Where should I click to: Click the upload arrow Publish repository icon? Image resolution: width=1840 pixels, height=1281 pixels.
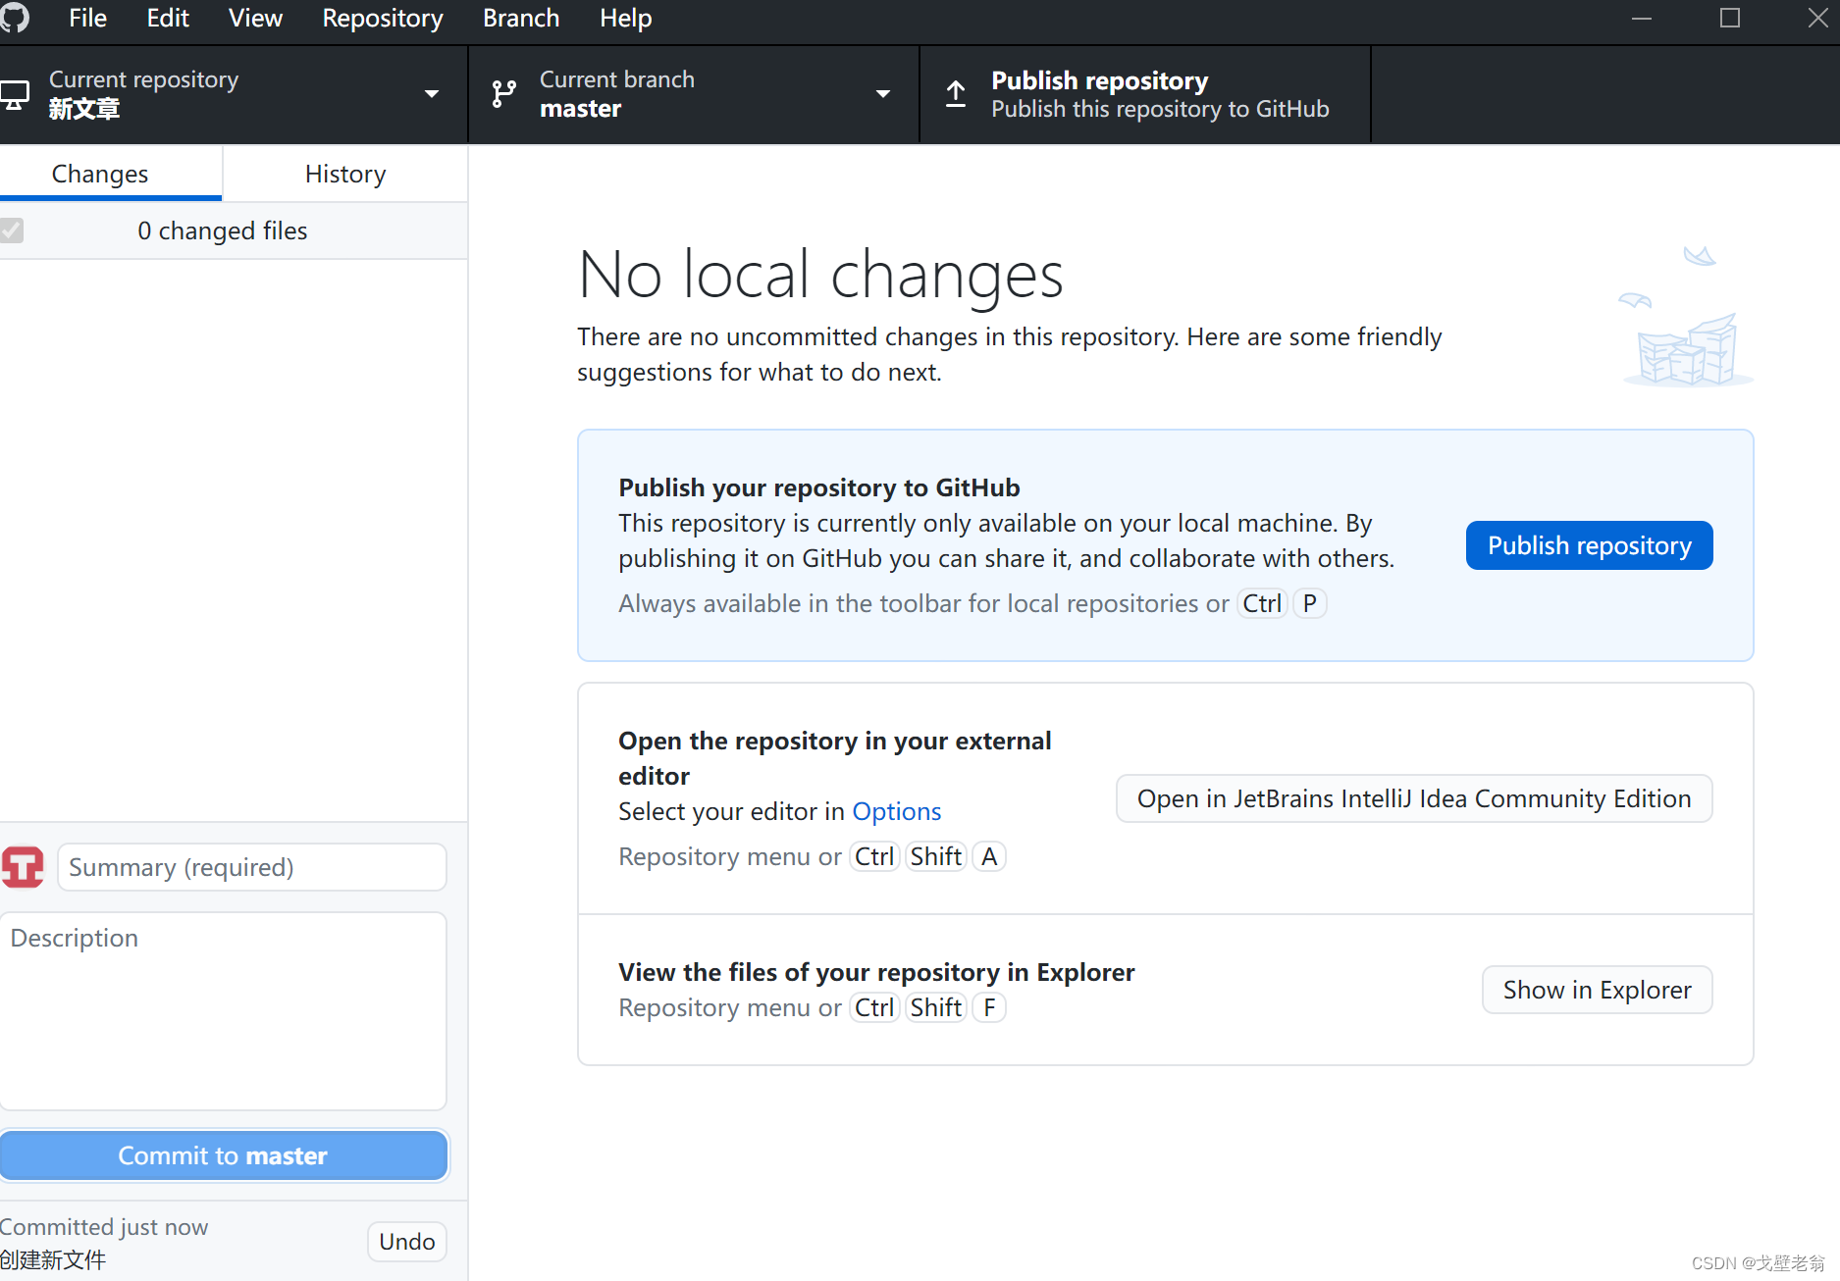[x=956, y=94]
